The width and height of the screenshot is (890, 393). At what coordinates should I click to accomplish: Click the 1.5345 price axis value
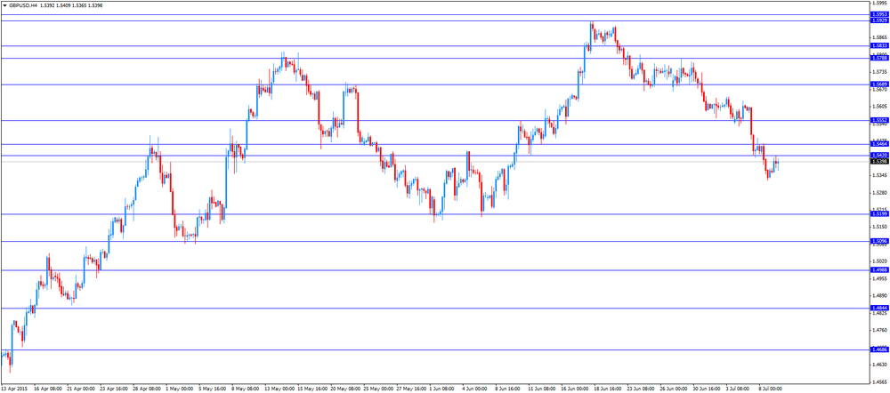(880, 175)
